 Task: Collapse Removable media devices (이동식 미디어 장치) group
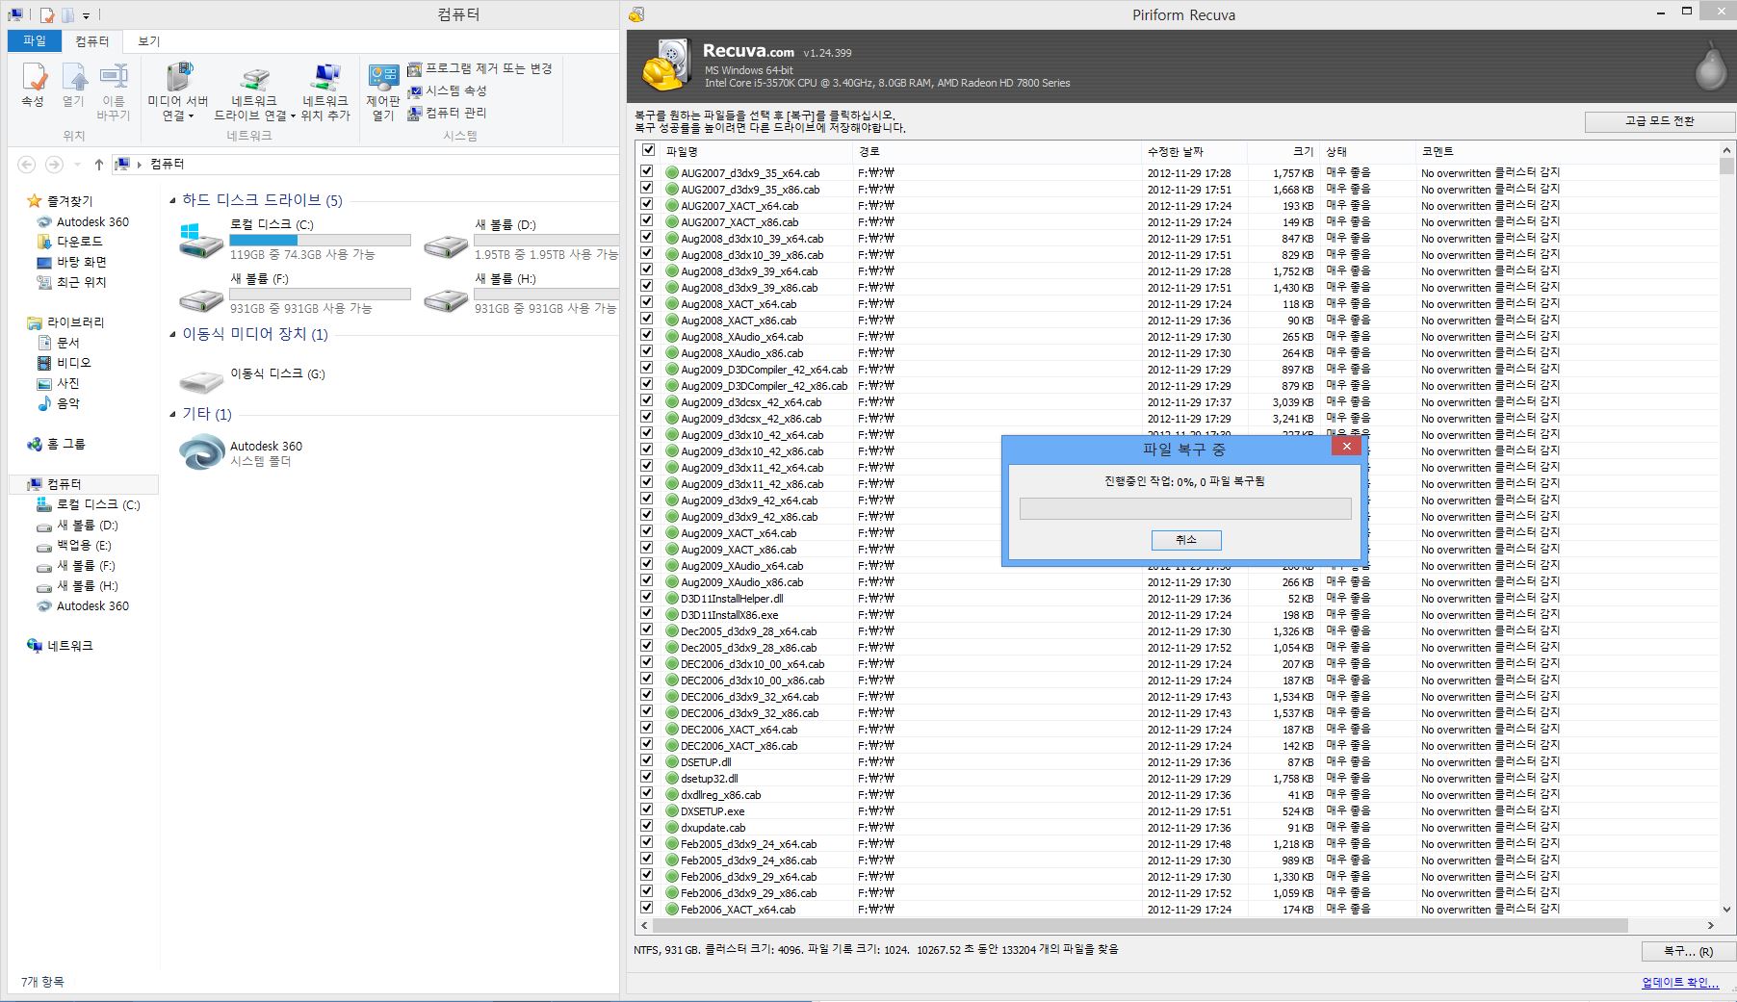click(x=172, y=334)
